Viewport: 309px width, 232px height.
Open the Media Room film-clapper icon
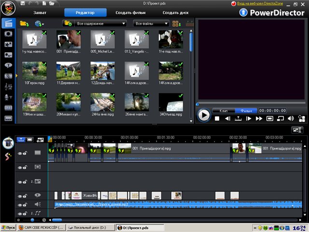coord(8,23)
